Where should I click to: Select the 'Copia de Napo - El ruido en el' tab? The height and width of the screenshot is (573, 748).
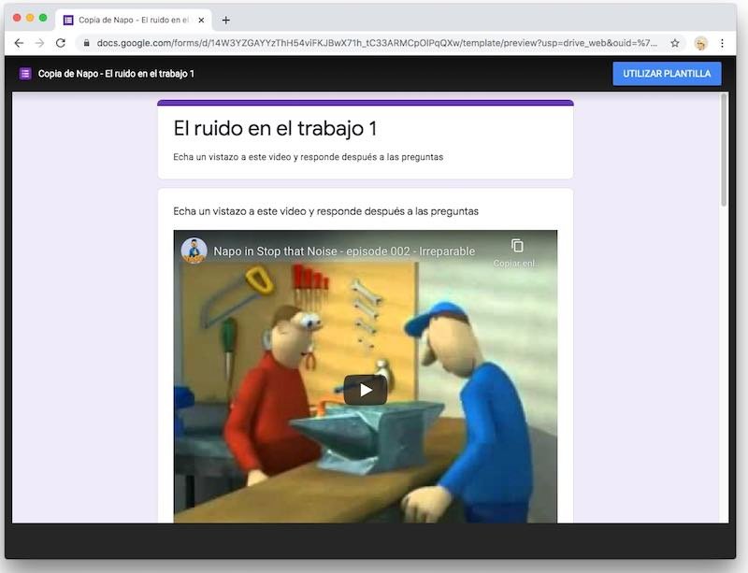134,20
